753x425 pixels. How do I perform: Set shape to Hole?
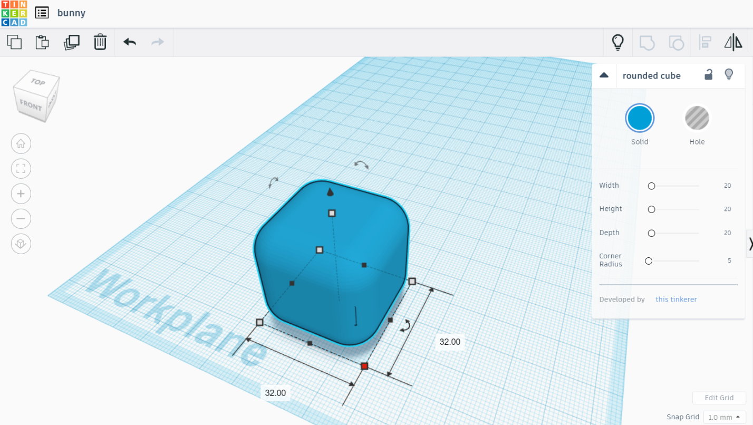coord(697,118)
